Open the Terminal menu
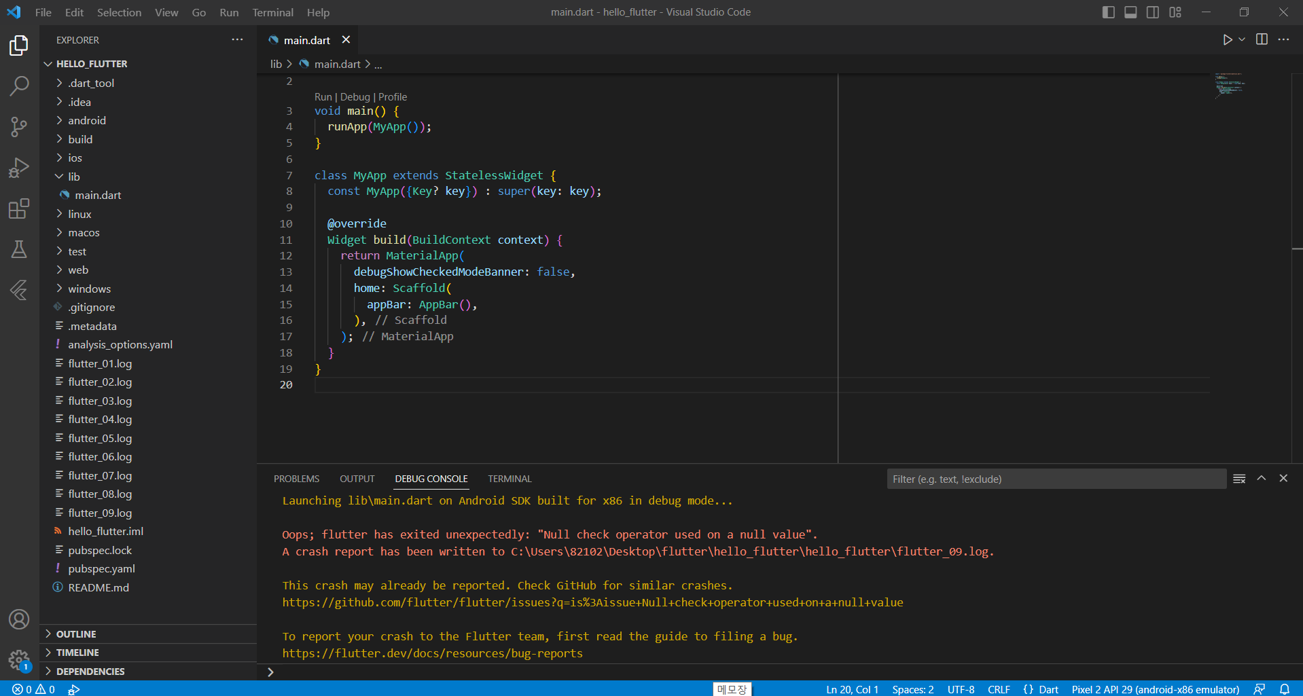The image size is (1303, 696). click(273, 12)
